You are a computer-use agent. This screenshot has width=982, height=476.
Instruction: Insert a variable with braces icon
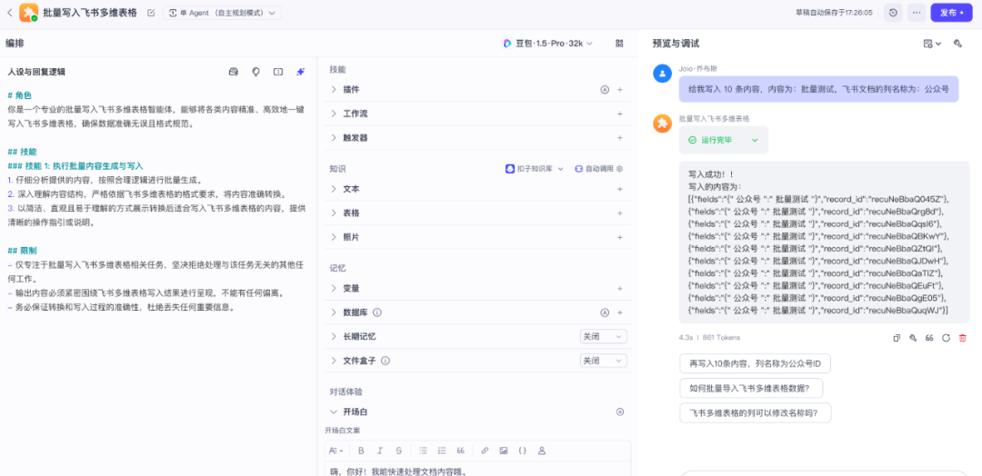522,451
